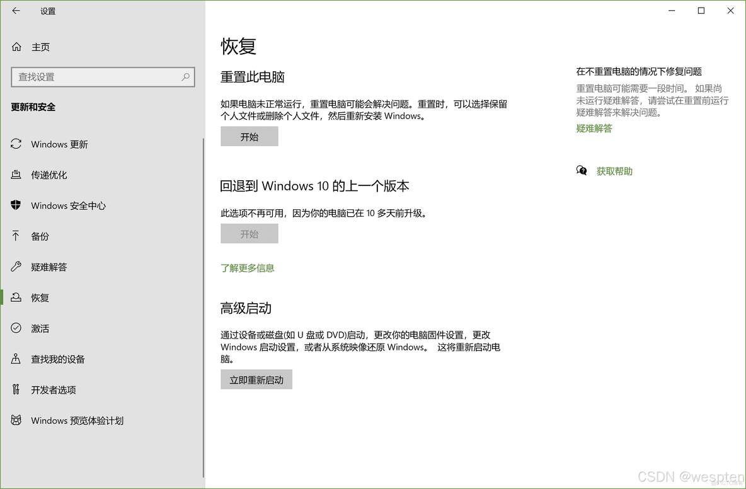Open the 主页 home icon
746x489 pixels.
(16, 47)
